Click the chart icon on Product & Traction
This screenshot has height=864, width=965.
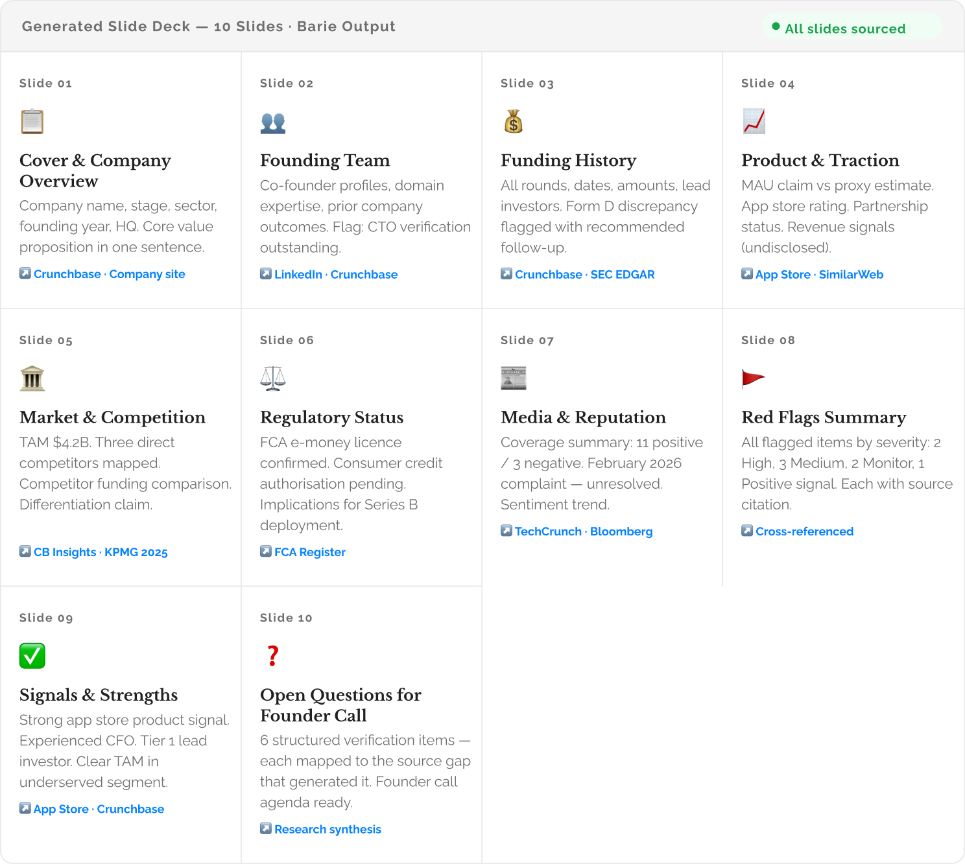click(754, 122)
